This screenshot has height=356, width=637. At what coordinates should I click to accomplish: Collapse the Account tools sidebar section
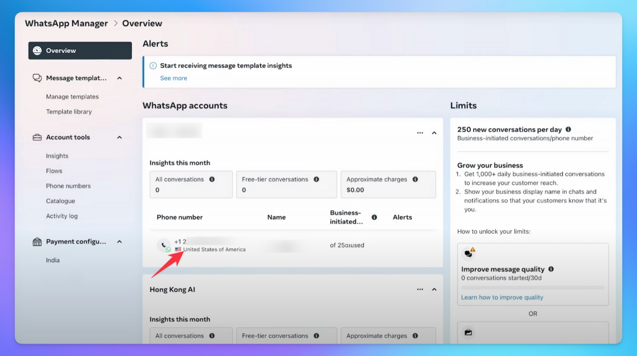click(119, 137)
